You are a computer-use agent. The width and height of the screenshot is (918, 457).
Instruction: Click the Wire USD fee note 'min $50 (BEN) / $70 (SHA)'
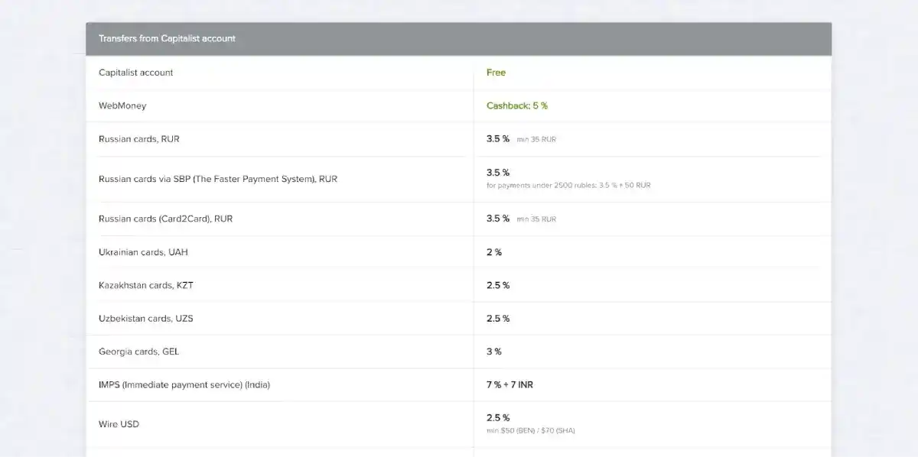pos(530,431)
